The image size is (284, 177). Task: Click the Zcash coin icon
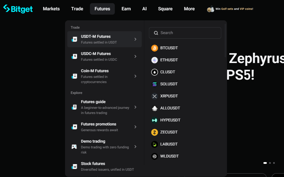tap(155, 132)
